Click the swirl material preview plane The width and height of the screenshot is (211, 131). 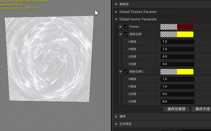49,59
